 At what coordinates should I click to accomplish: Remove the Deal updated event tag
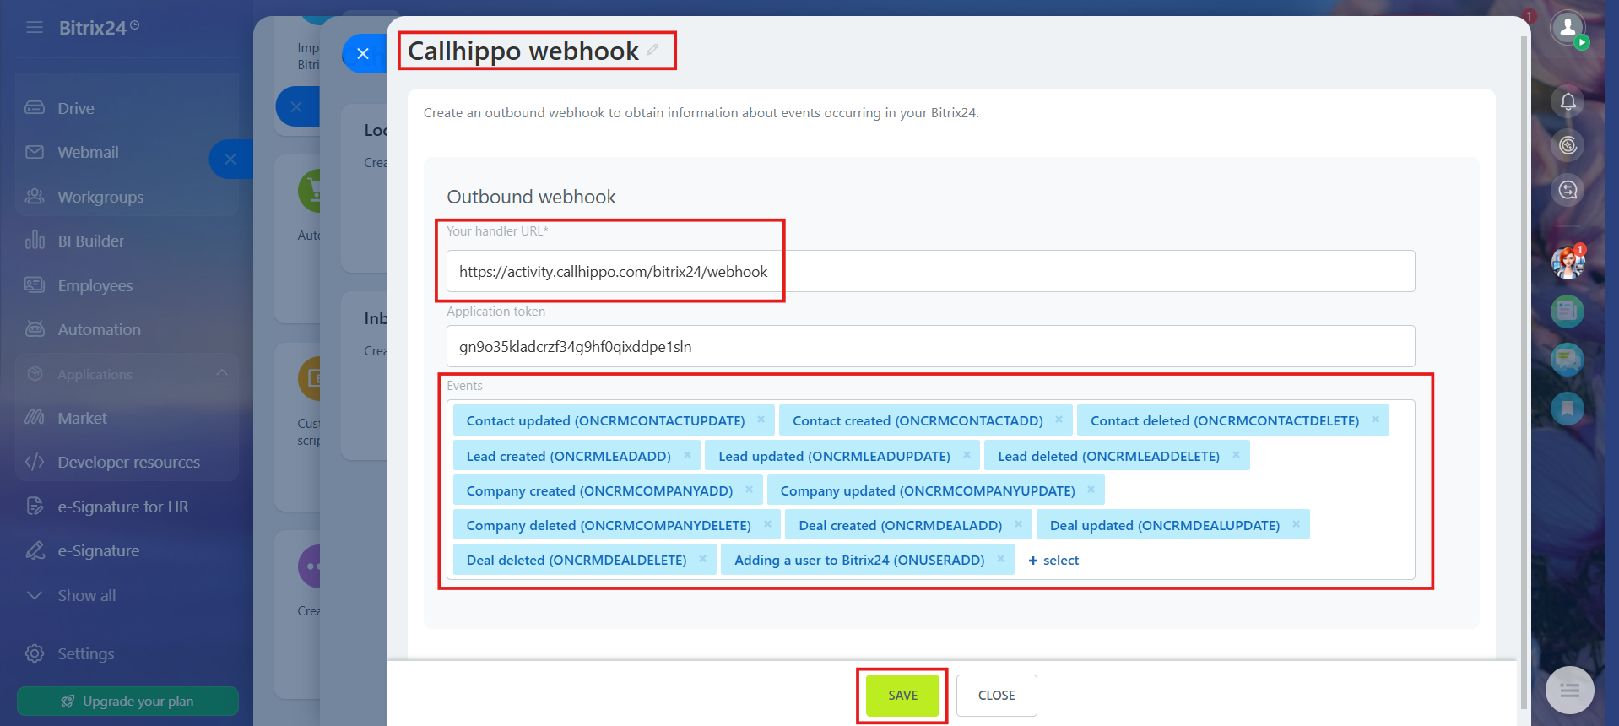coord(1296,524)
